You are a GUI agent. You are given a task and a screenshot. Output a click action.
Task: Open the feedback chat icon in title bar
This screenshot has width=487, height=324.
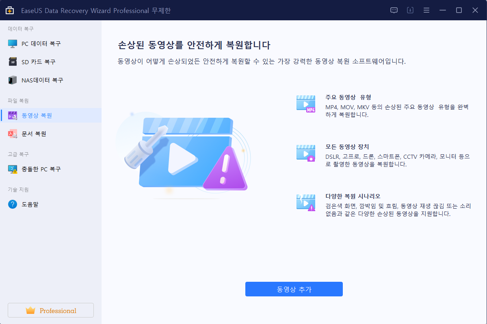394,10
